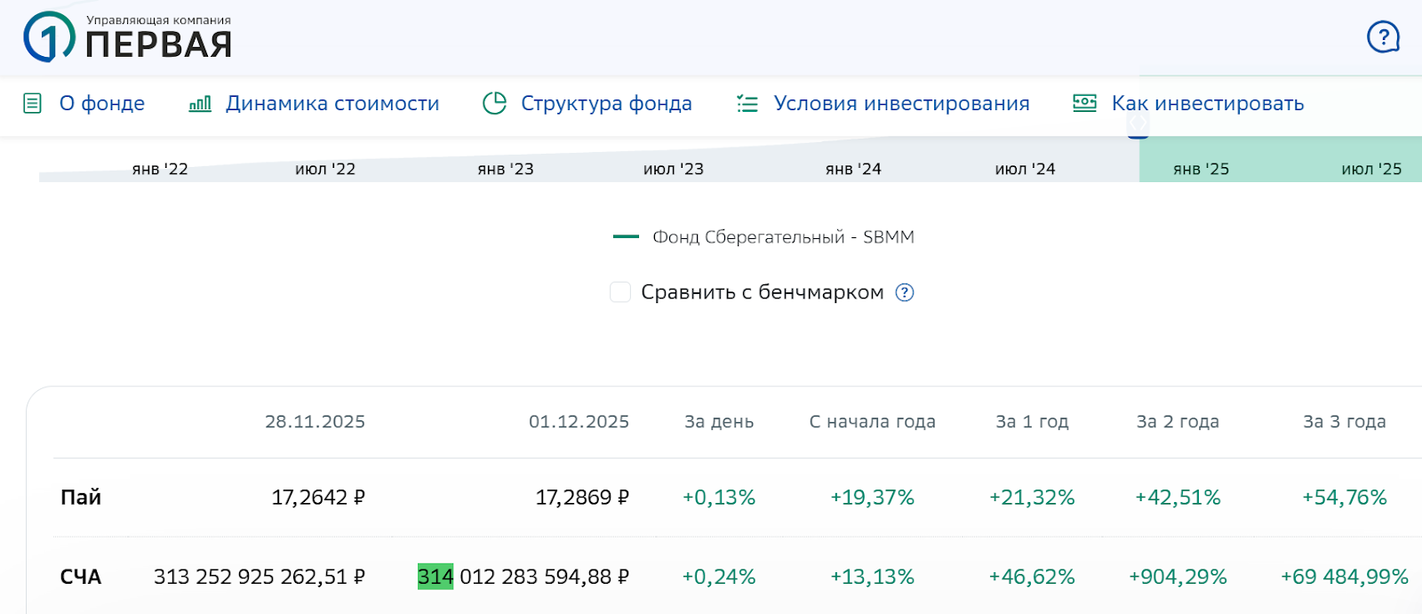
Task: Click the июл '23 label on the timeline
Action: (x=674, y=168)
